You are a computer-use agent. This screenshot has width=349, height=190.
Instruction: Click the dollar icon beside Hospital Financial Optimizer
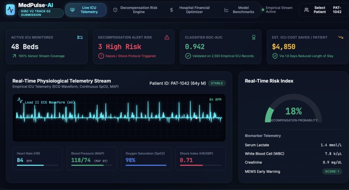click(171, 10)
